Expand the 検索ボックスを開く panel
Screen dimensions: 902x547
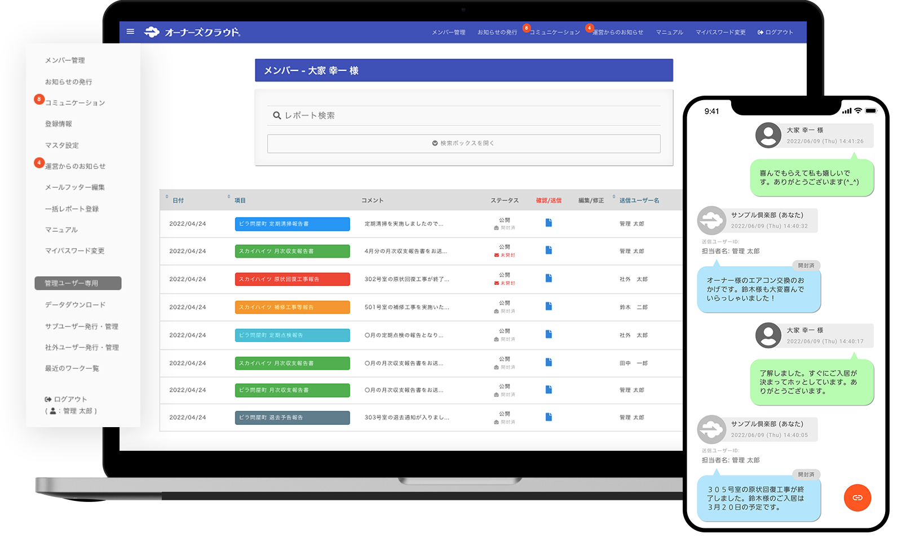463,144
